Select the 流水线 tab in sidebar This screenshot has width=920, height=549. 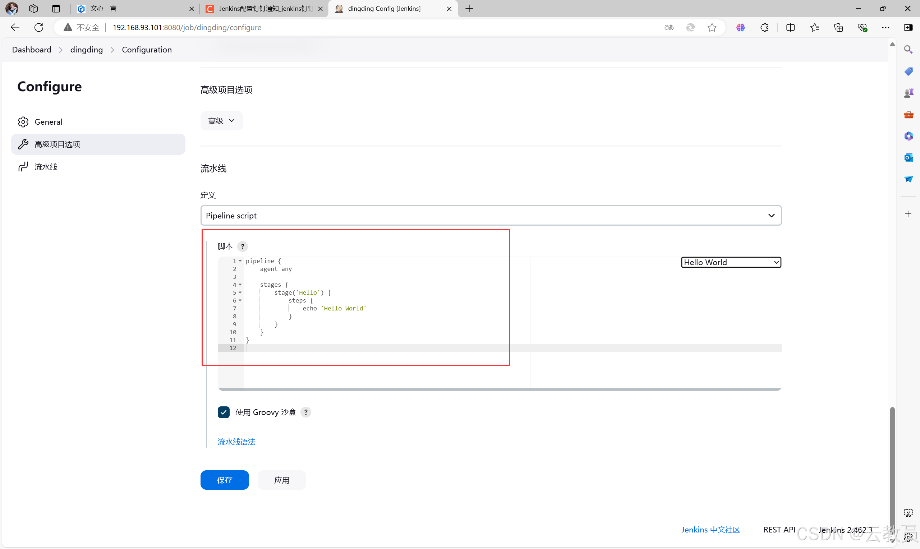(46, 166)
